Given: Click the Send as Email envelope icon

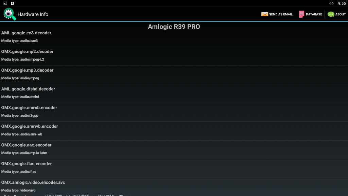Looking at the screenshot, I should click(x=264, y=14).
